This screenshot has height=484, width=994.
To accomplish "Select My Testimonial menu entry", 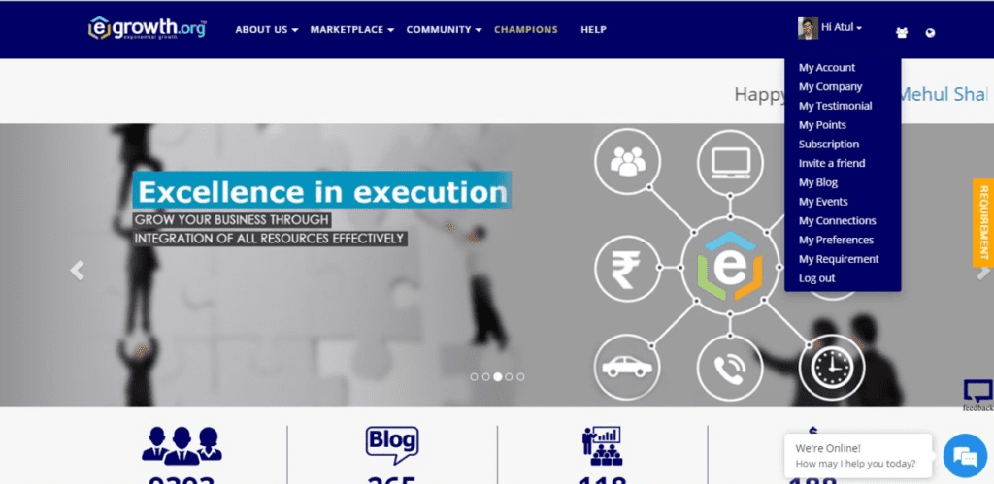I will pyautogui.click(x=835, y=106).
